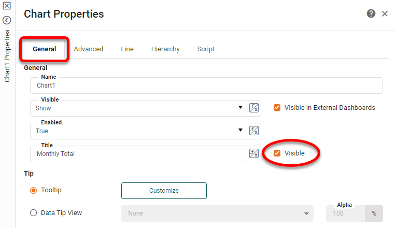Close the Chart Properties panel
The height and width of the screenshot is (228, 397).
[x=385, y=14]
